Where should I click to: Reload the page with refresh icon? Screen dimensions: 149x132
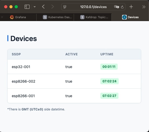[x=122, y=7]
